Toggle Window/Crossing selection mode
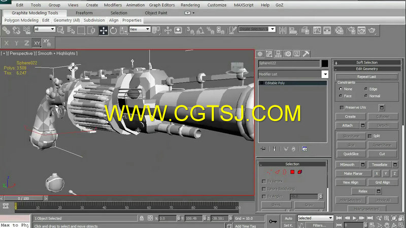The image size is (406, 228). pyautogui.click(x=91, y=30)
